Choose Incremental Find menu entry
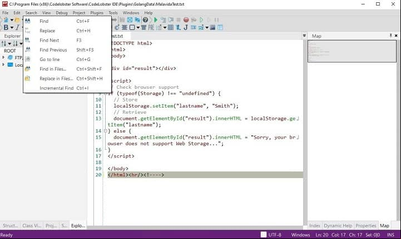Screen dimensions: 401x239 pos(67,88)
